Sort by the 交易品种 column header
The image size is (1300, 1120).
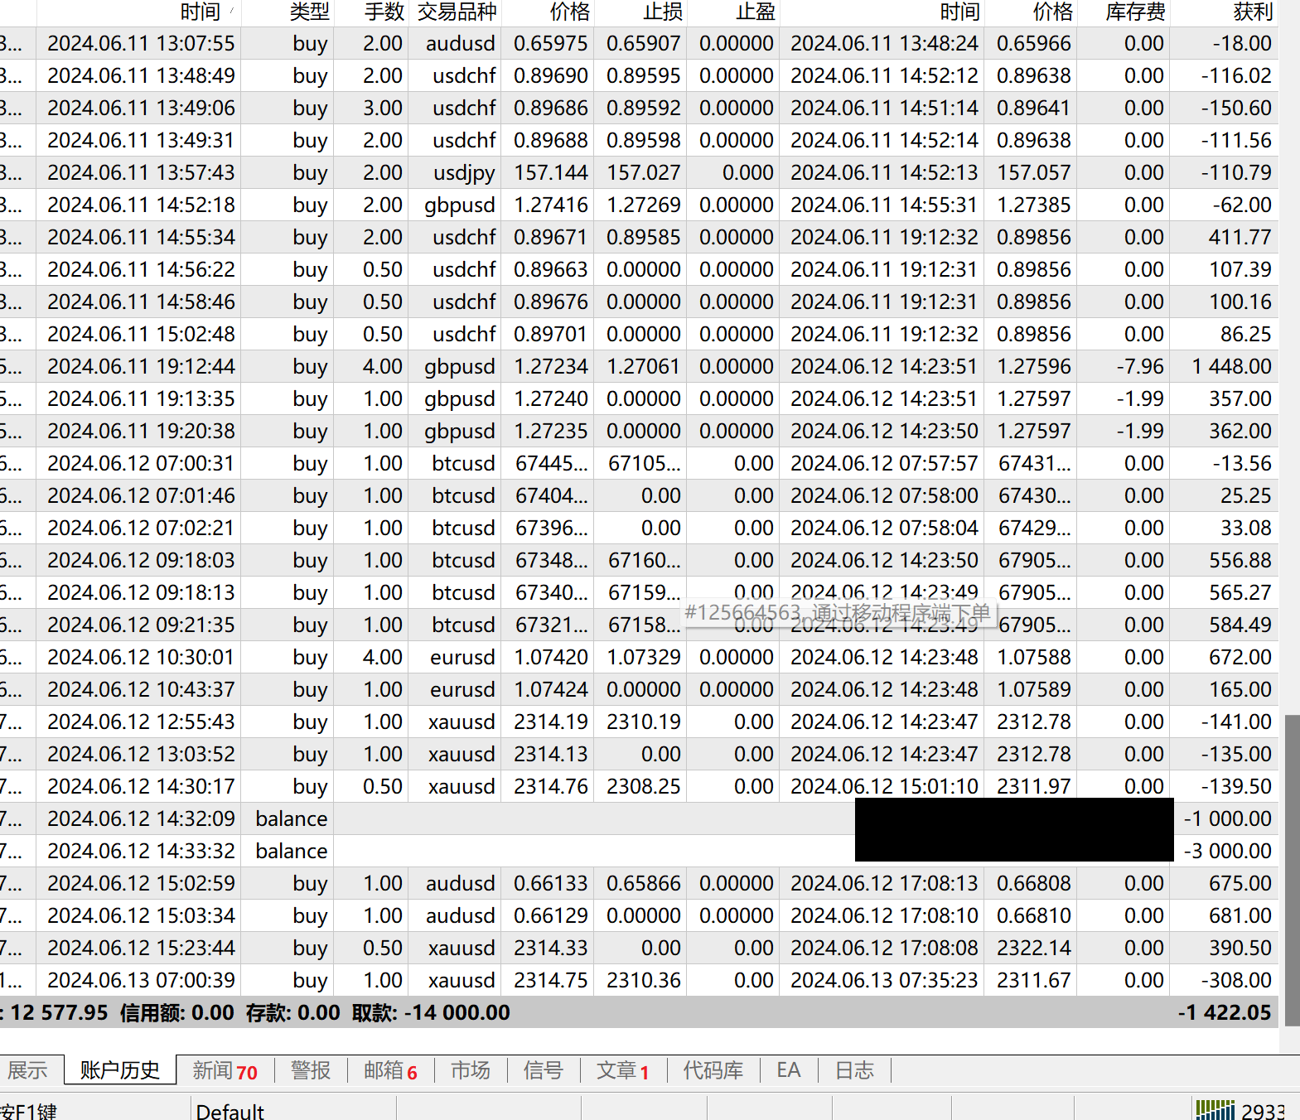pyautogui.click(x=455, y=12)
